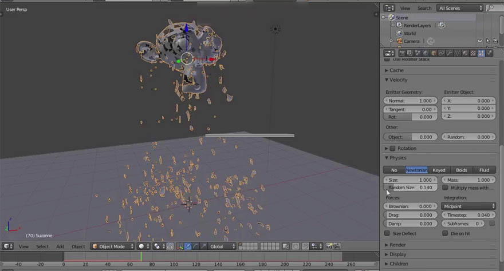
Task: Click the Rot velocity slider
Action: point(410,117)
